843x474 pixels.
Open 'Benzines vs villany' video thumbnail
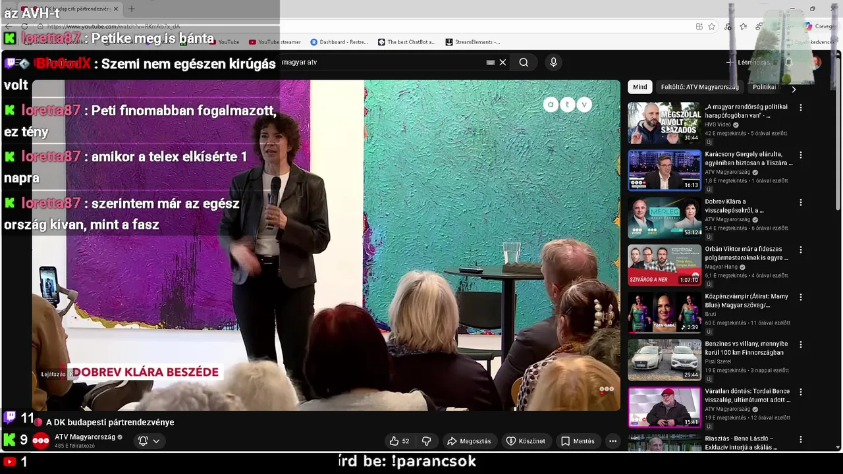[x=664, y=359]
